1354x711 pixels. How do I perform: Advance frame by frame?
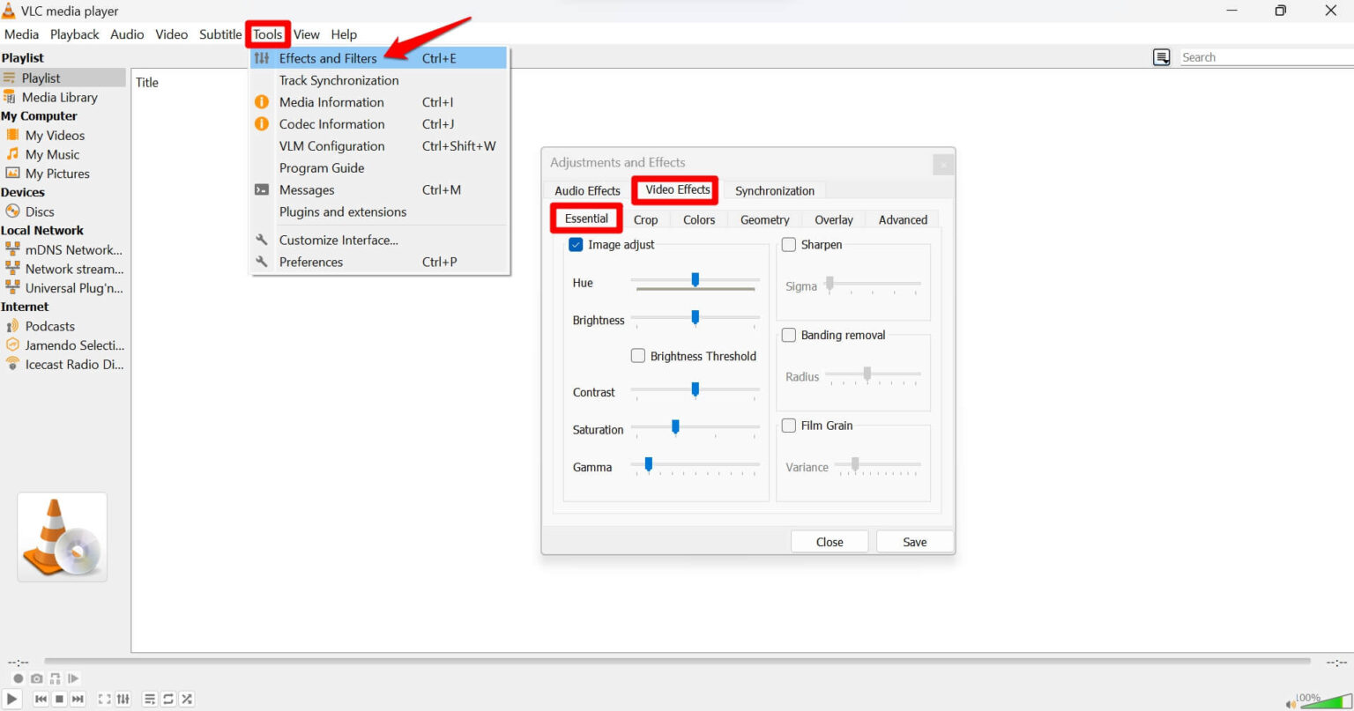pyautogui.click(x=73, y=678)
